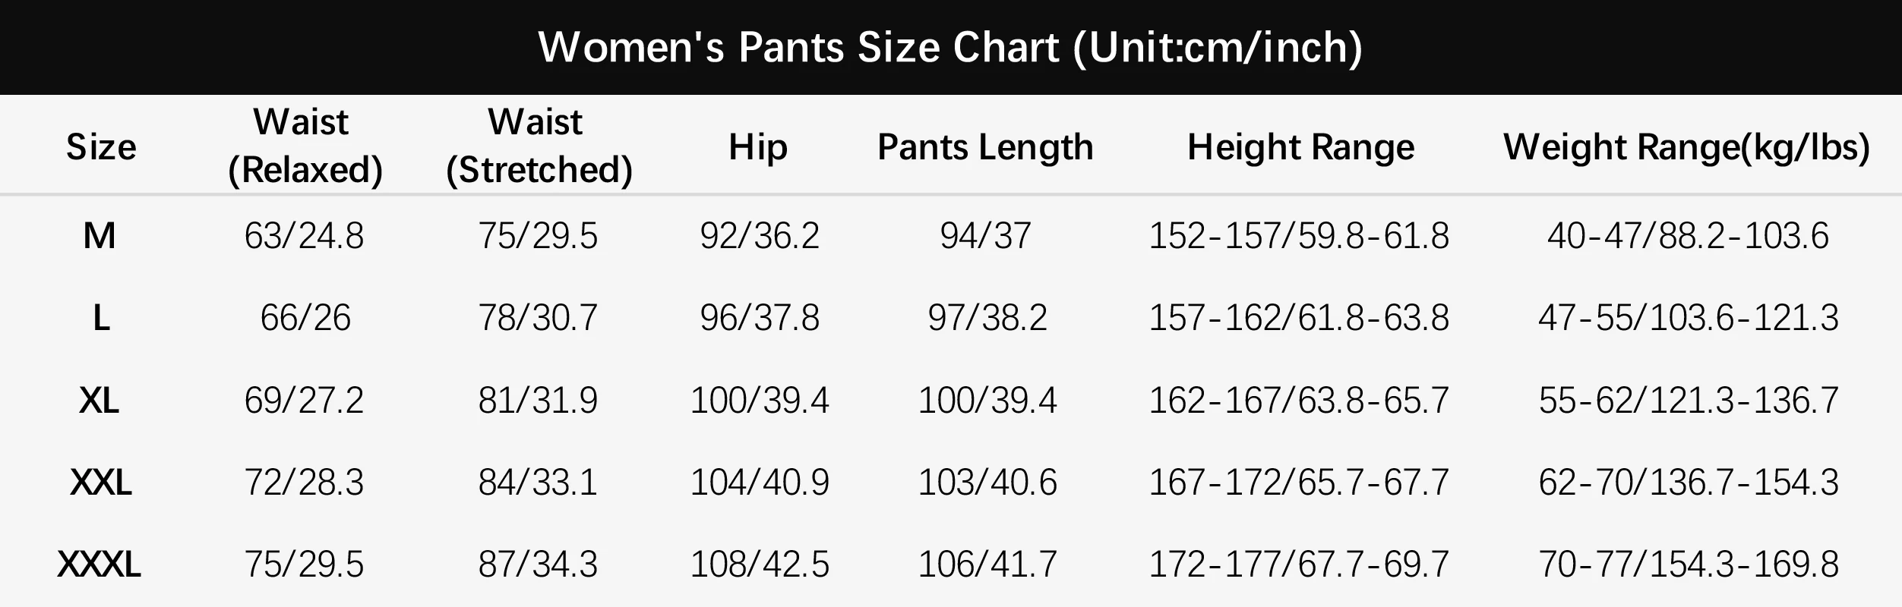Click the 172-177/67.7-69.7 height range cell
This screenshot has height=607, width=1902.
pos(1299,565)
